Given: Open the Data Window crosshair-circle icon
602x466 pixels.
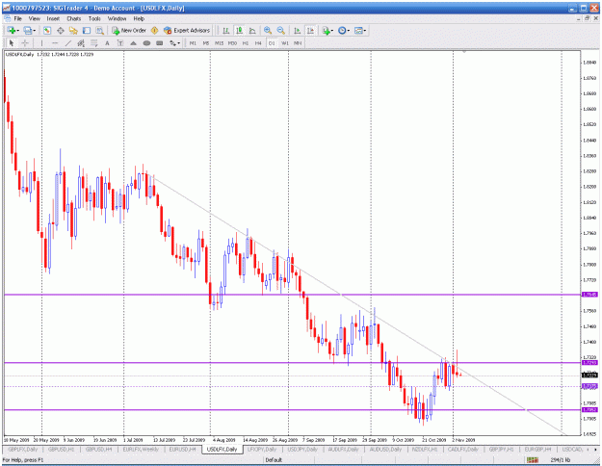Looking at the screenshot, I should pos(61,30).
